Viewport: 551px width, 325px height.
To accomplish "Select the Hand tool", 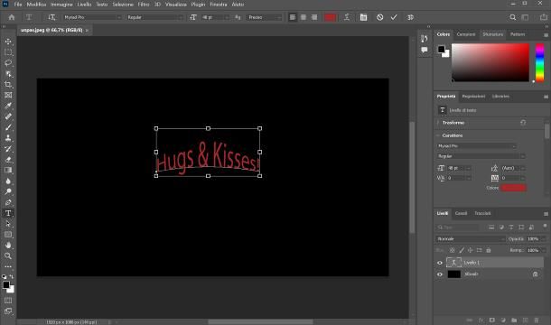I will pos(8,246).
